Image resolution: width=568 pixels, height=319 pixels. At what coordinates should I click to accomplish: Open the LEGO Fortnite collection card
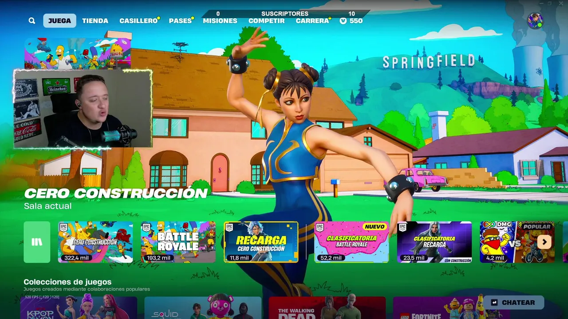451,308
